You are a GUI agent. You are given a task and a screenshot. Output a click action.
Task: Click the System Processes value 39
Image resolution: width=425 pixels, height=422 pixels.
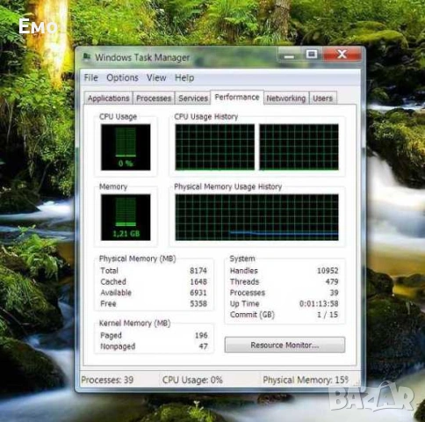pos(334,293)
